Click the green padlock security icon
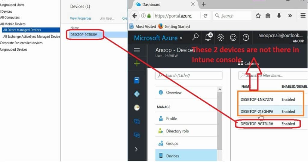 tap(149, 16)
